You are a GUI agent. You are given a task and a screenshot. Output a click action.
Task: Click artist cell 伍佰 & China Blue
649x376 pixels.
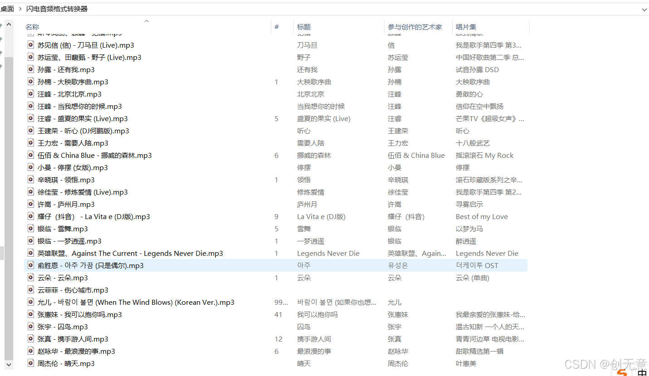pos(416,155)
